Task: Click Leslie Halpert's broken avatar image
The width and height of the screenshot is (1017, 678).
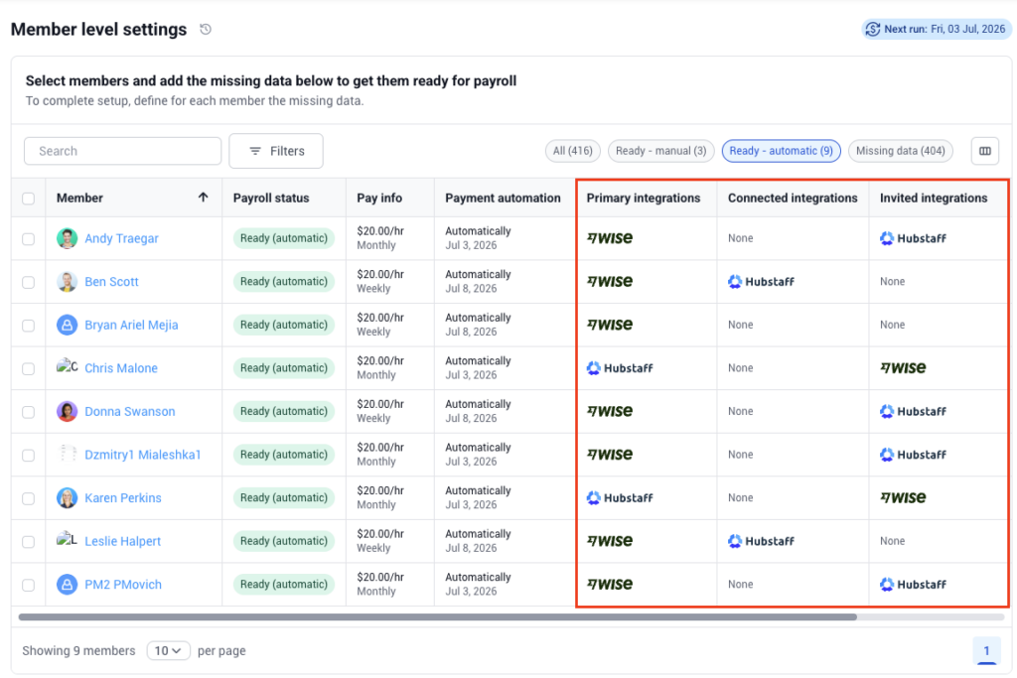Action: pos(67,539)
